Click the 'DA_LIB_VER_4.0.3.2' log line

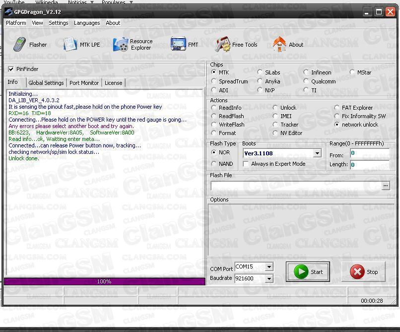[34, 100]
